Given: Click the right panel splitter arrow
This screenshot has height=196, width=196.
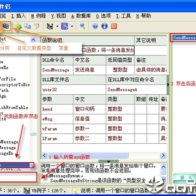Looking at the screenshot, I should pyautogui.click(x=168, y=84).
